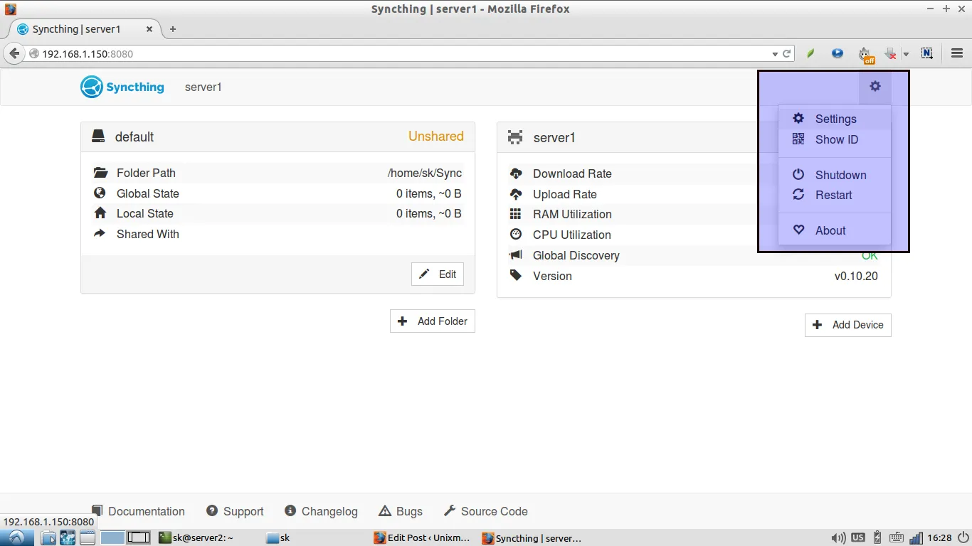Click the gear icon in the navbar
Screen dimensions: 972x546
click(x=875, y=87)
